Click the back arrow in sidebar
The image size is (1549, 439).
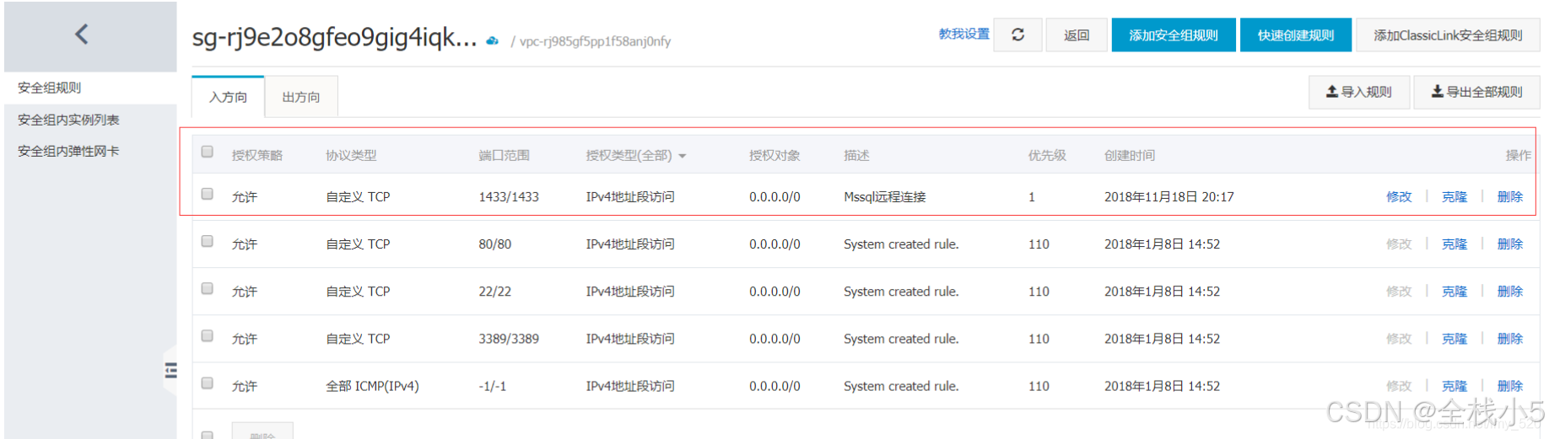click(x=82, y=35)
